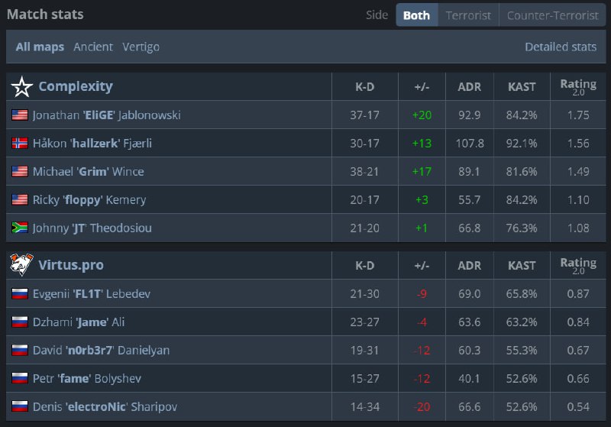Click the US flag beside floppy
This screenshot has height=427, width=611.
click(20, 200)
